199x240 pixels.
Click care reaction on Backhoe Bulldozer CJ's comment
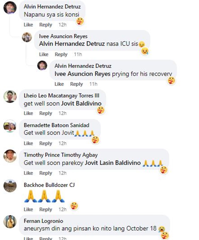(74, 206)
